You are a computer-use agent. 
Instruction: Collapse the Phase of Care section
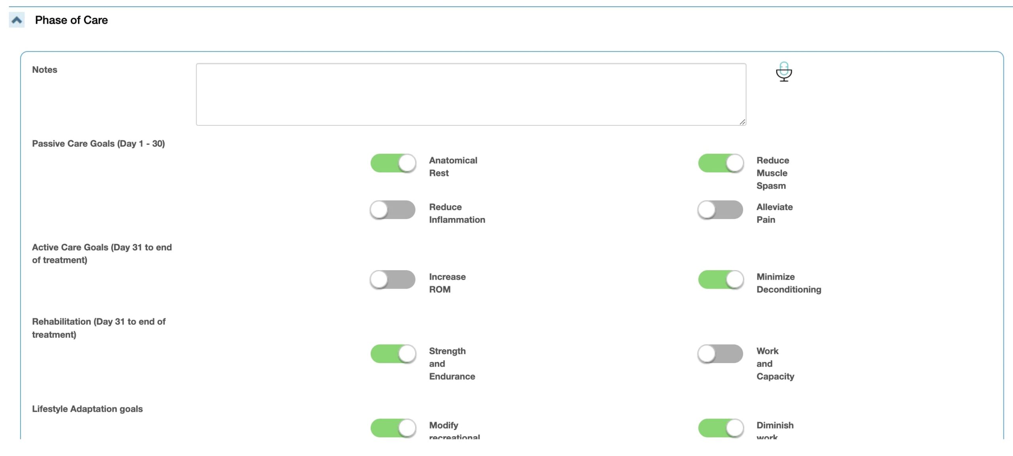(x=17, y=20)
